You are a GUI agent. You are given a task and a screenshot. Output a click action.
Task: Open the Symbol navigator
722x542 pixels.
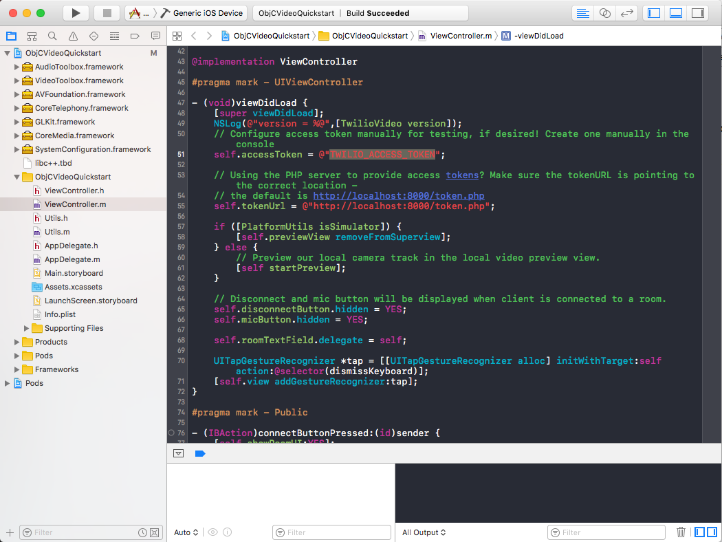[32, 36]
